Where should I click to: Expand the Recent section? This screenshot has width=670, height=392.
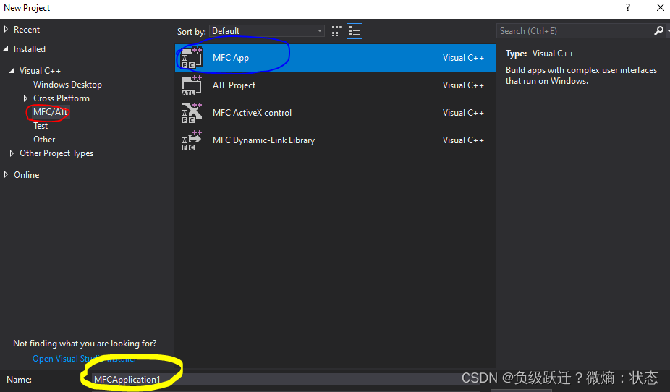tap(6, 29)
